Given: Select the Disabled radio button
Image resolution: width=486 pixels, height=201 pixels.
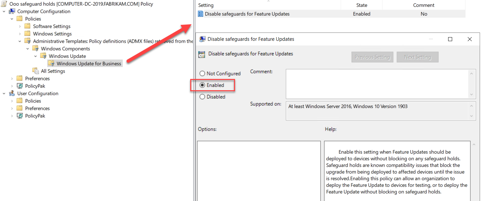Looking at the screenshot, I should click(202, 97).
